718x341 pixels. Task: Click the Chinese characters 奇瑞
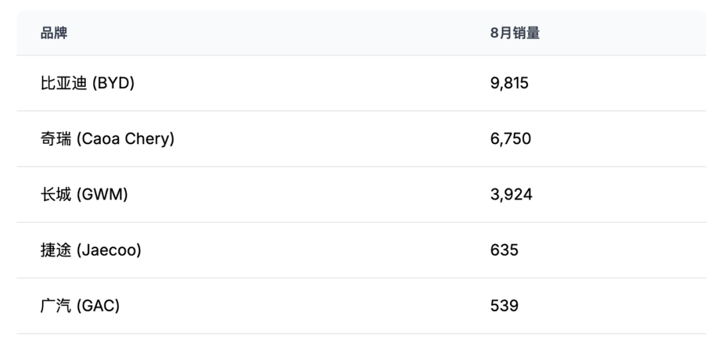(56, 139)
